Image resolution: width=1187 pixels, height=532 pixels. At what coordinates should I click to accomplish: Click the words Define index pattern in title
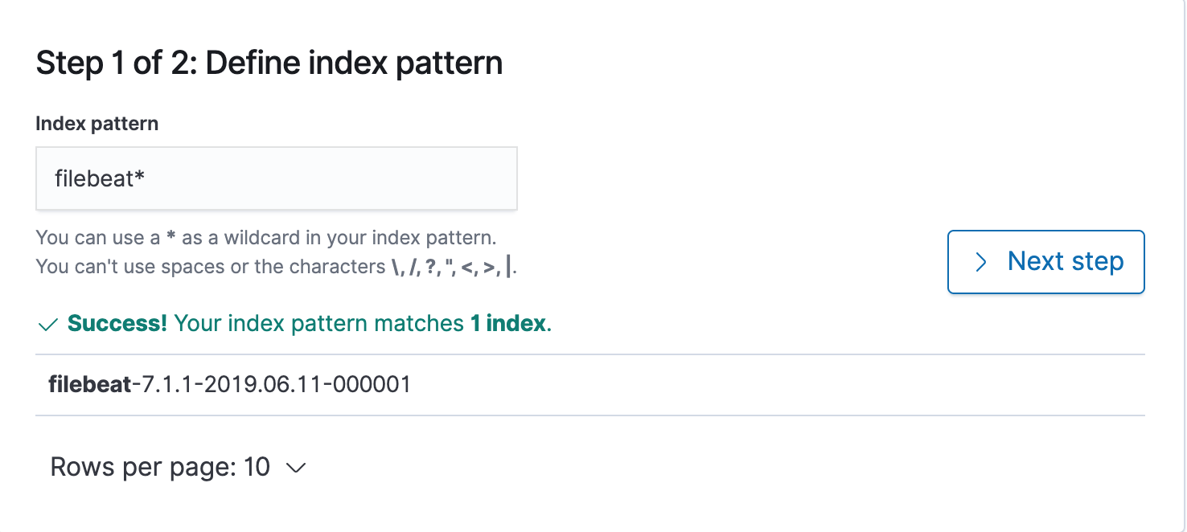(x=354, y=63)
